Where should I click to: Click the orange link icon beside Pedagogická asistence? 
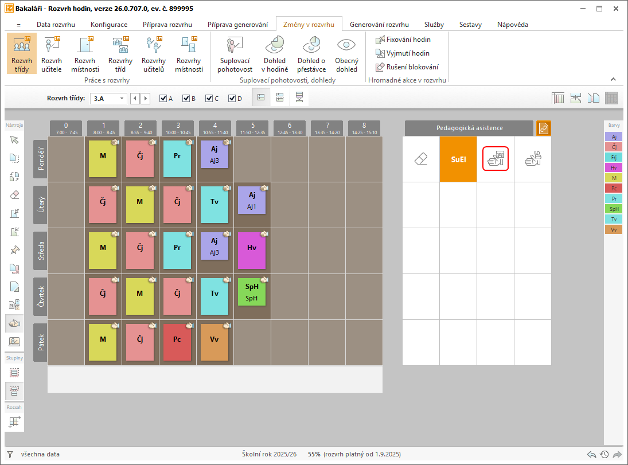point(544,128)
